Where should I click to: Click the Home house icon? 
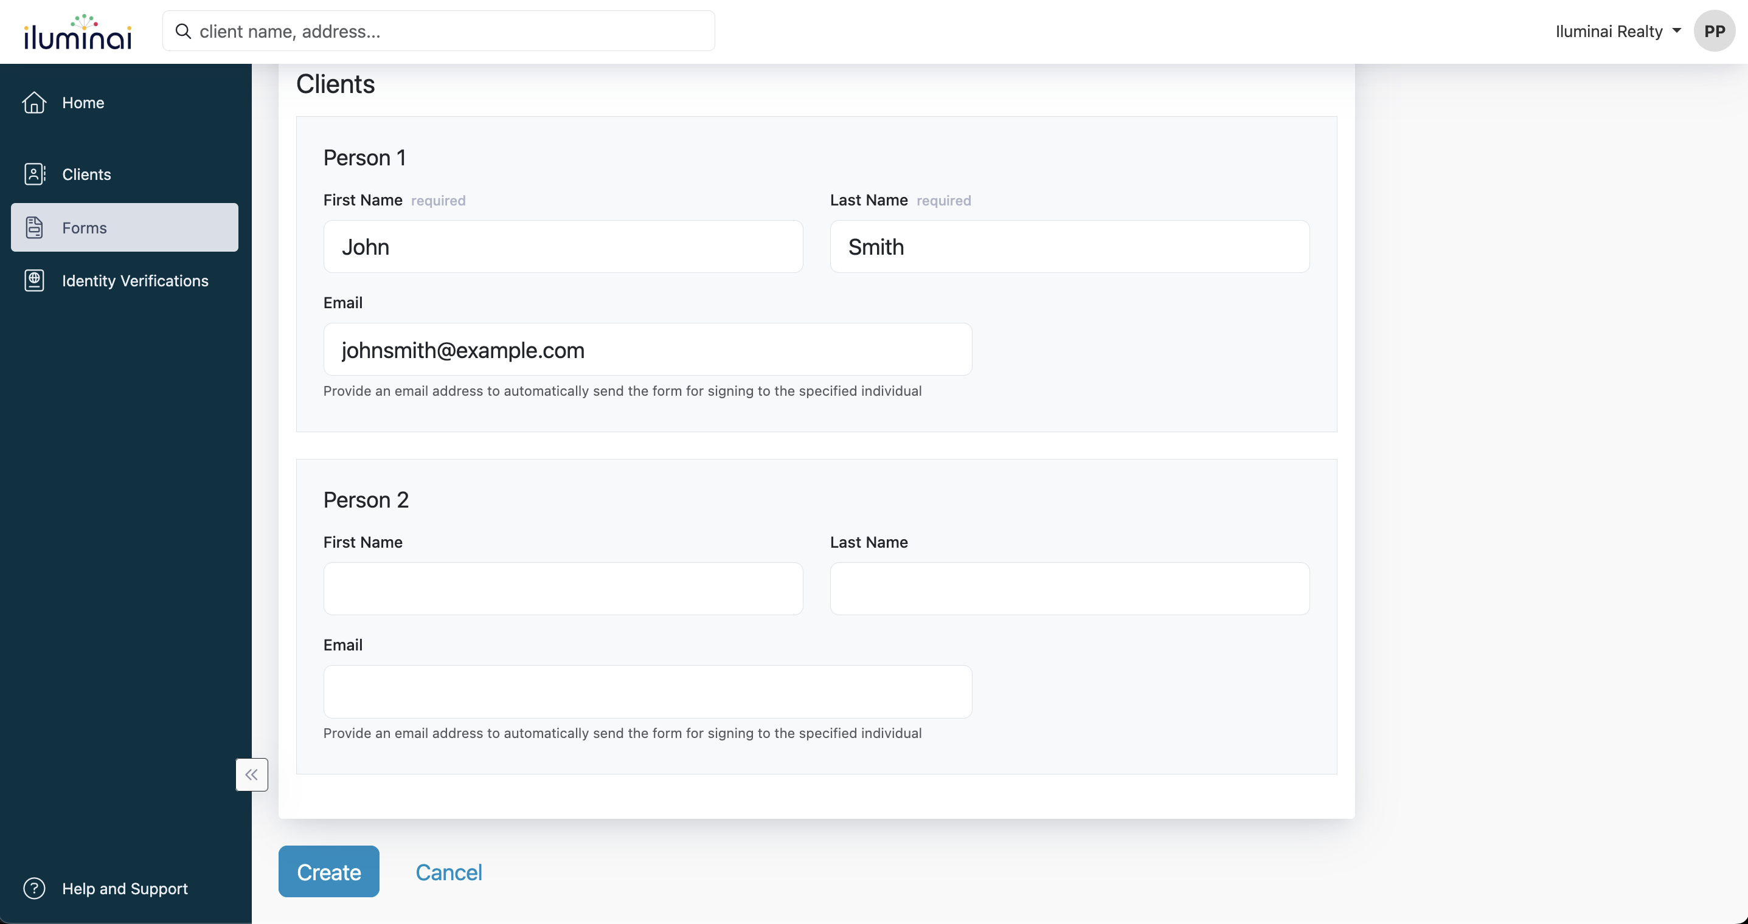click(34, 103)
